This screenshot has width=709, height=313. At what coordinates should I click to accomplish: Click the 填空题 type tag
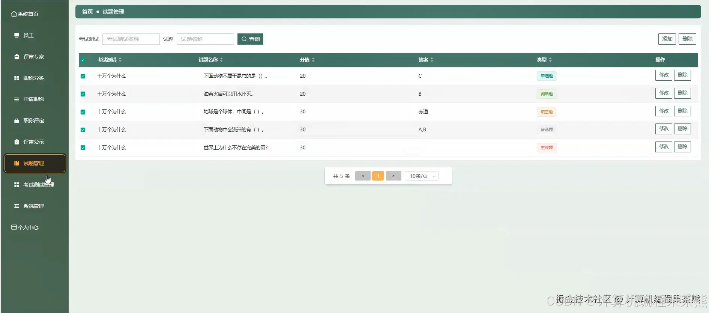coord(547,112)
